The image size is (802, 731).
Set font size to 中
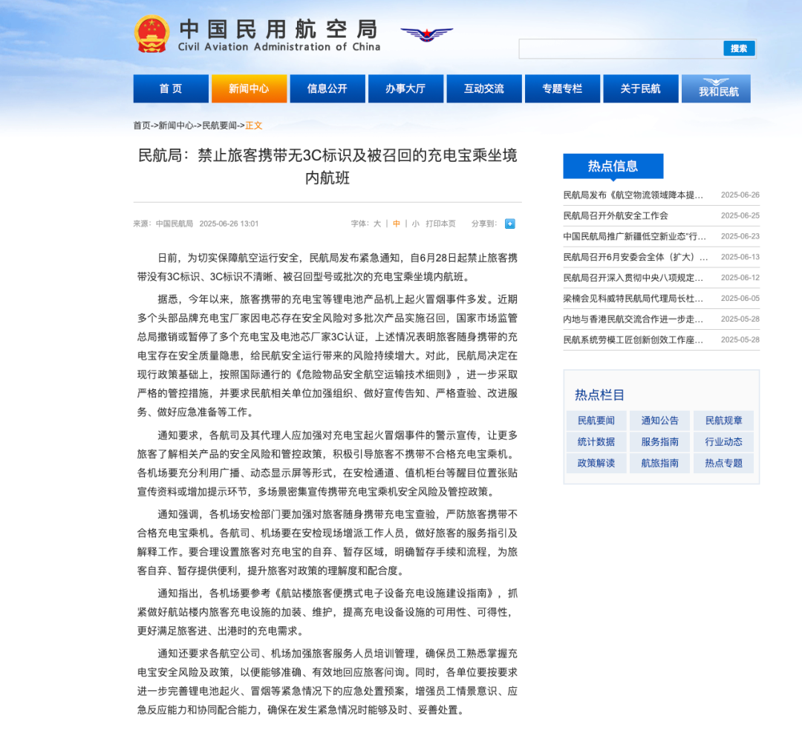(397, 224)
